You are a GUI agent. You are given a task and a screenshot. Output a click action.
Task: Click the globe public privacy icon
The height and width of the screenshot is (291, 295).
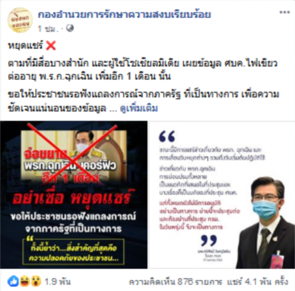(70, 28)
